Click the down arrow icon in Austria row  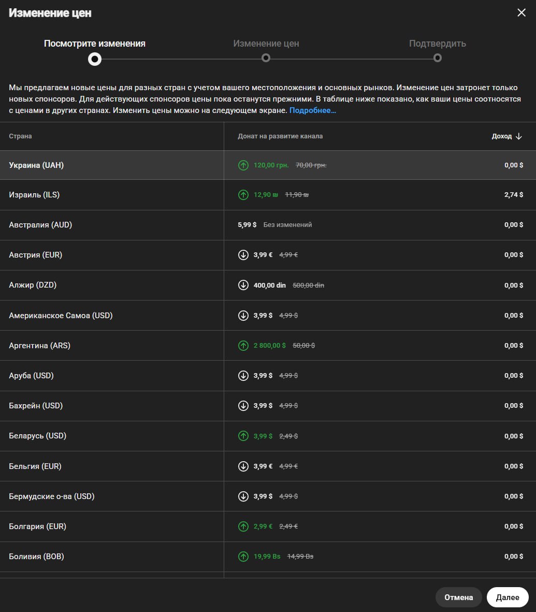point(243,255)
